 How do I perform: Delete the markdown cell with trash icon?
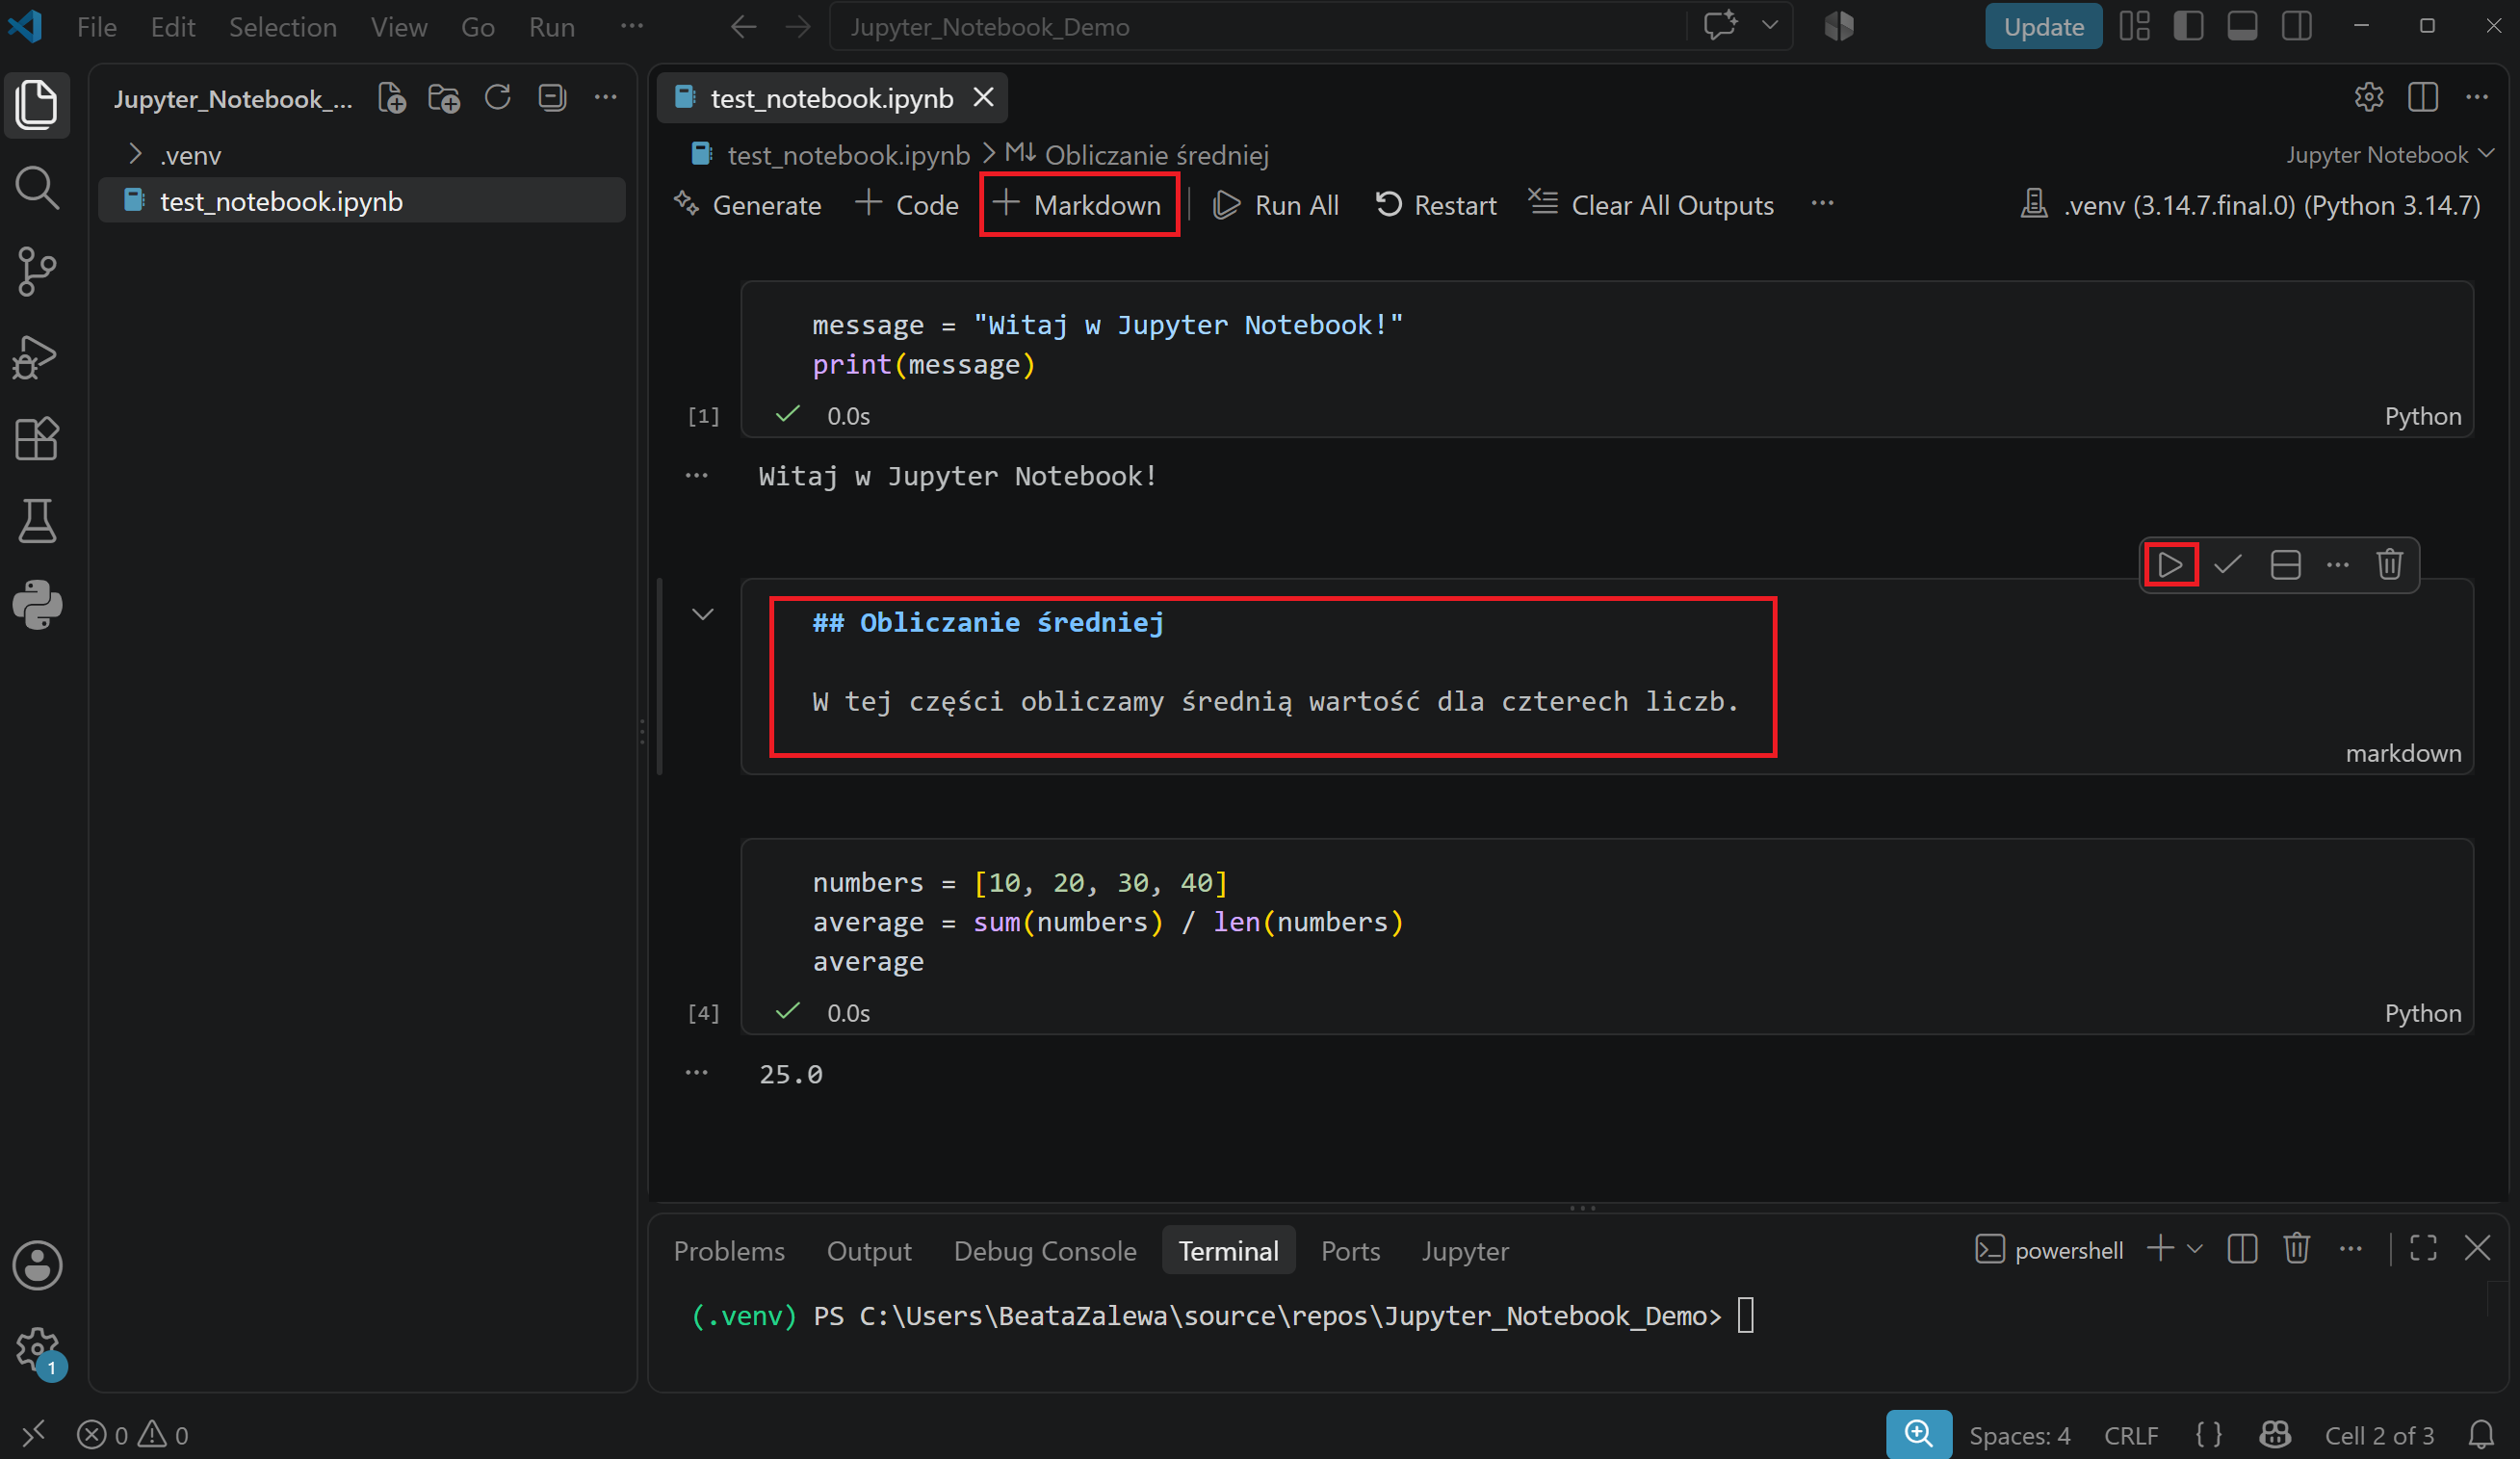point(2390,565)
